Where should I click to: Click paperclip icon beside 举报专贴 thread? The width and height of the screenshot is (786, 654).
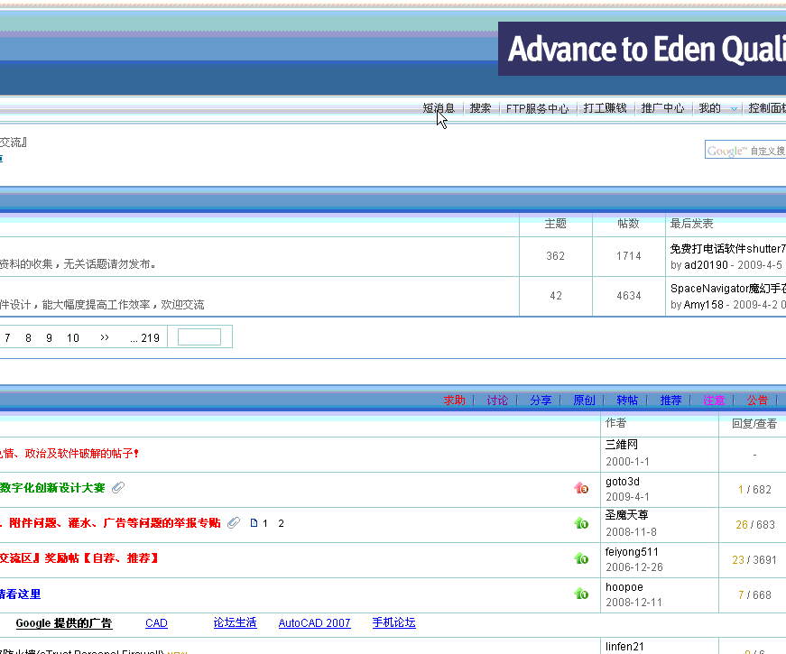point(234,522)
